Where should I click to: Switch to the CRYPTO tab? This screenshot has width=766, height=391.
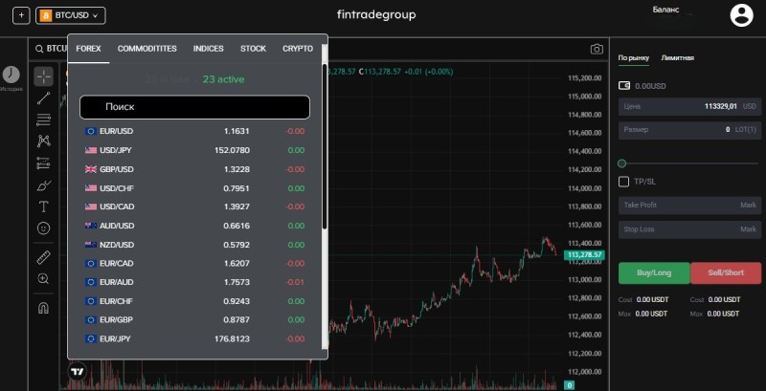298,49
